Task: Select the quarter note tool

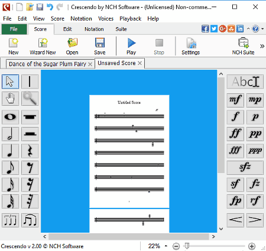Action: (11, 151)
